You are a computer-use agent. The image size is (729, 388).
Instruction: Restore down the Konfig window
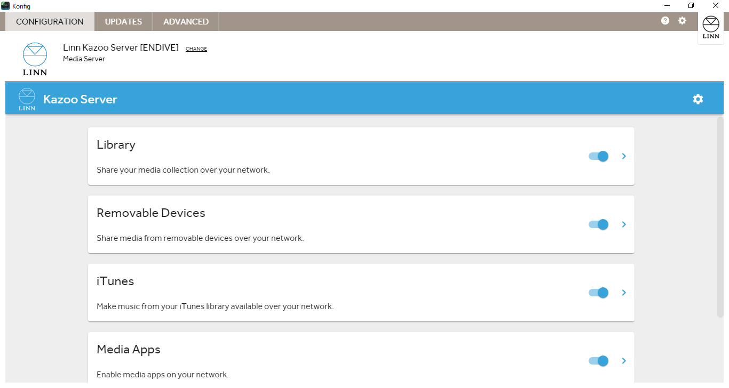click(x=691, y=6)
